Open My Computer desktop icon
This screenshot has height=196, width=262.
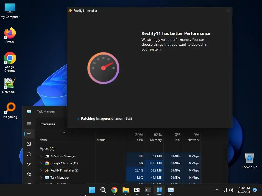10,11
